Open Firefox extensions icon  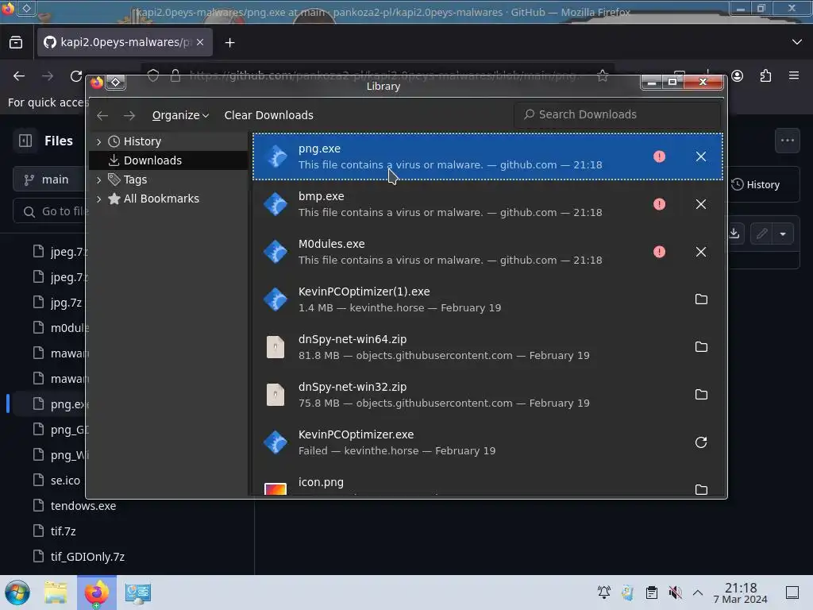coord(765,76)
